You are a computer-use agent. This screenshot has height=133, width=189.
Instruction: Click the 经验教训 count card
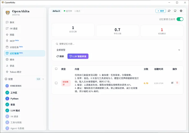click(x=162, y=31)
